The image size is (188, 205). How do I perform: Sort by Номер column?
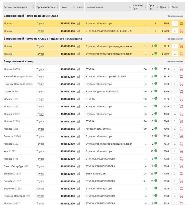(74, 7)
